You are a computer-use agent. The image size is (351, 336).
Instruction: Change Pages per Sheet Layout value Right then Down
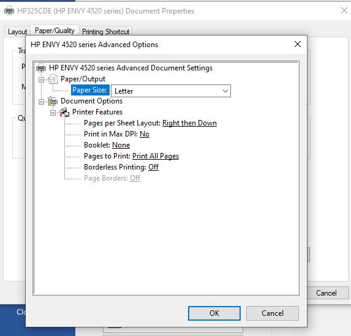tap(189, 123)
